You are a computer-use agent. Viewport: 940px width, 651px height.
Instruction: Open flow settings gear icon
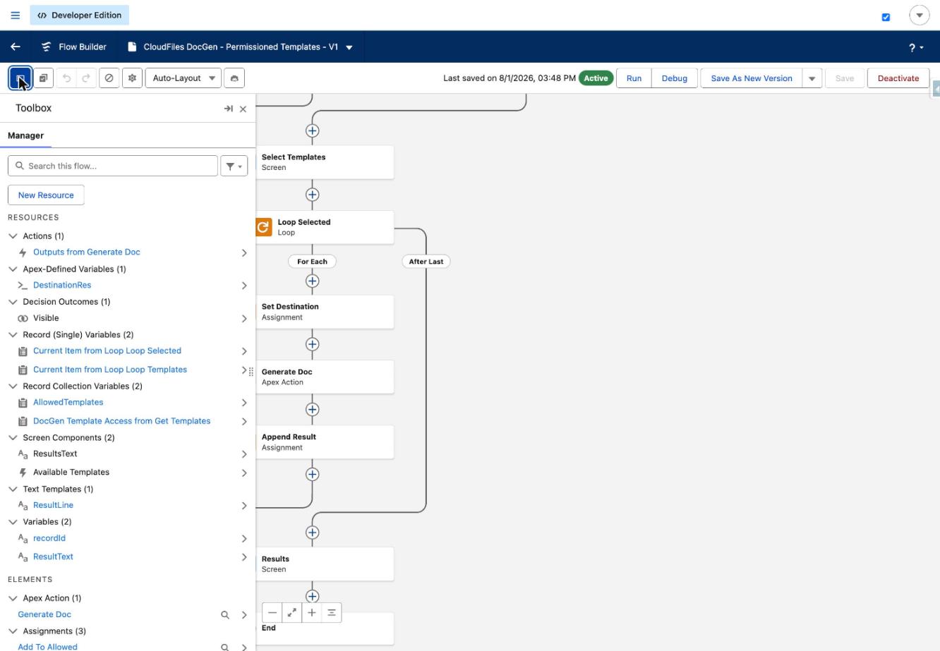coord(132,78)
